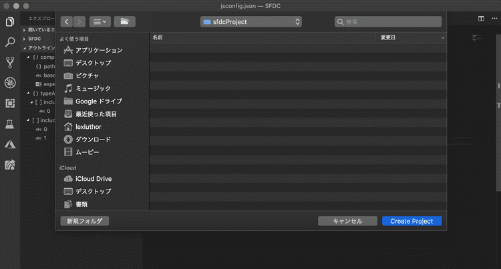This screenshot has width=501, height=269.
Task: Select iCloud Drive in the sidebar
Action: tap(94, 179)
